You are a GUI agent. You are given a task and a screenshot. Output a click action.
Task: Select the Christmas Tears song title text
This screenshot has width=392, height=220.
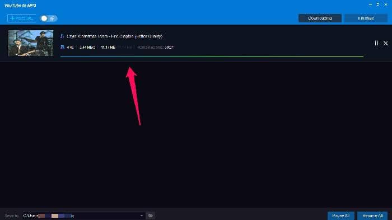point(114,36)
